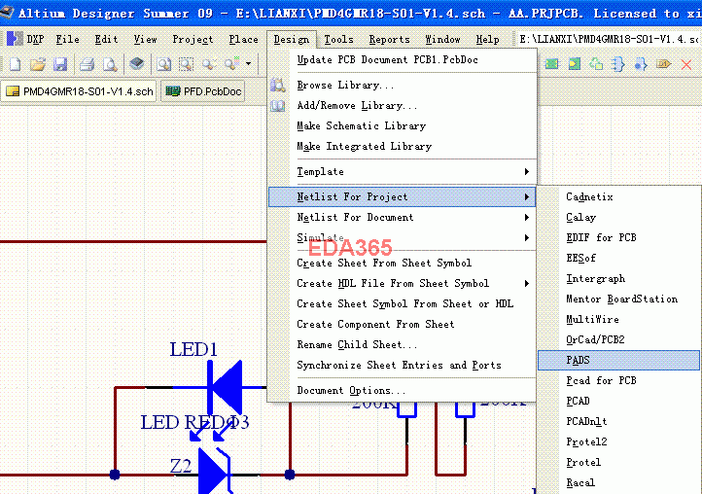Select MultiWire netlist format
Viewport: 702px width, 494px height.
618,319
